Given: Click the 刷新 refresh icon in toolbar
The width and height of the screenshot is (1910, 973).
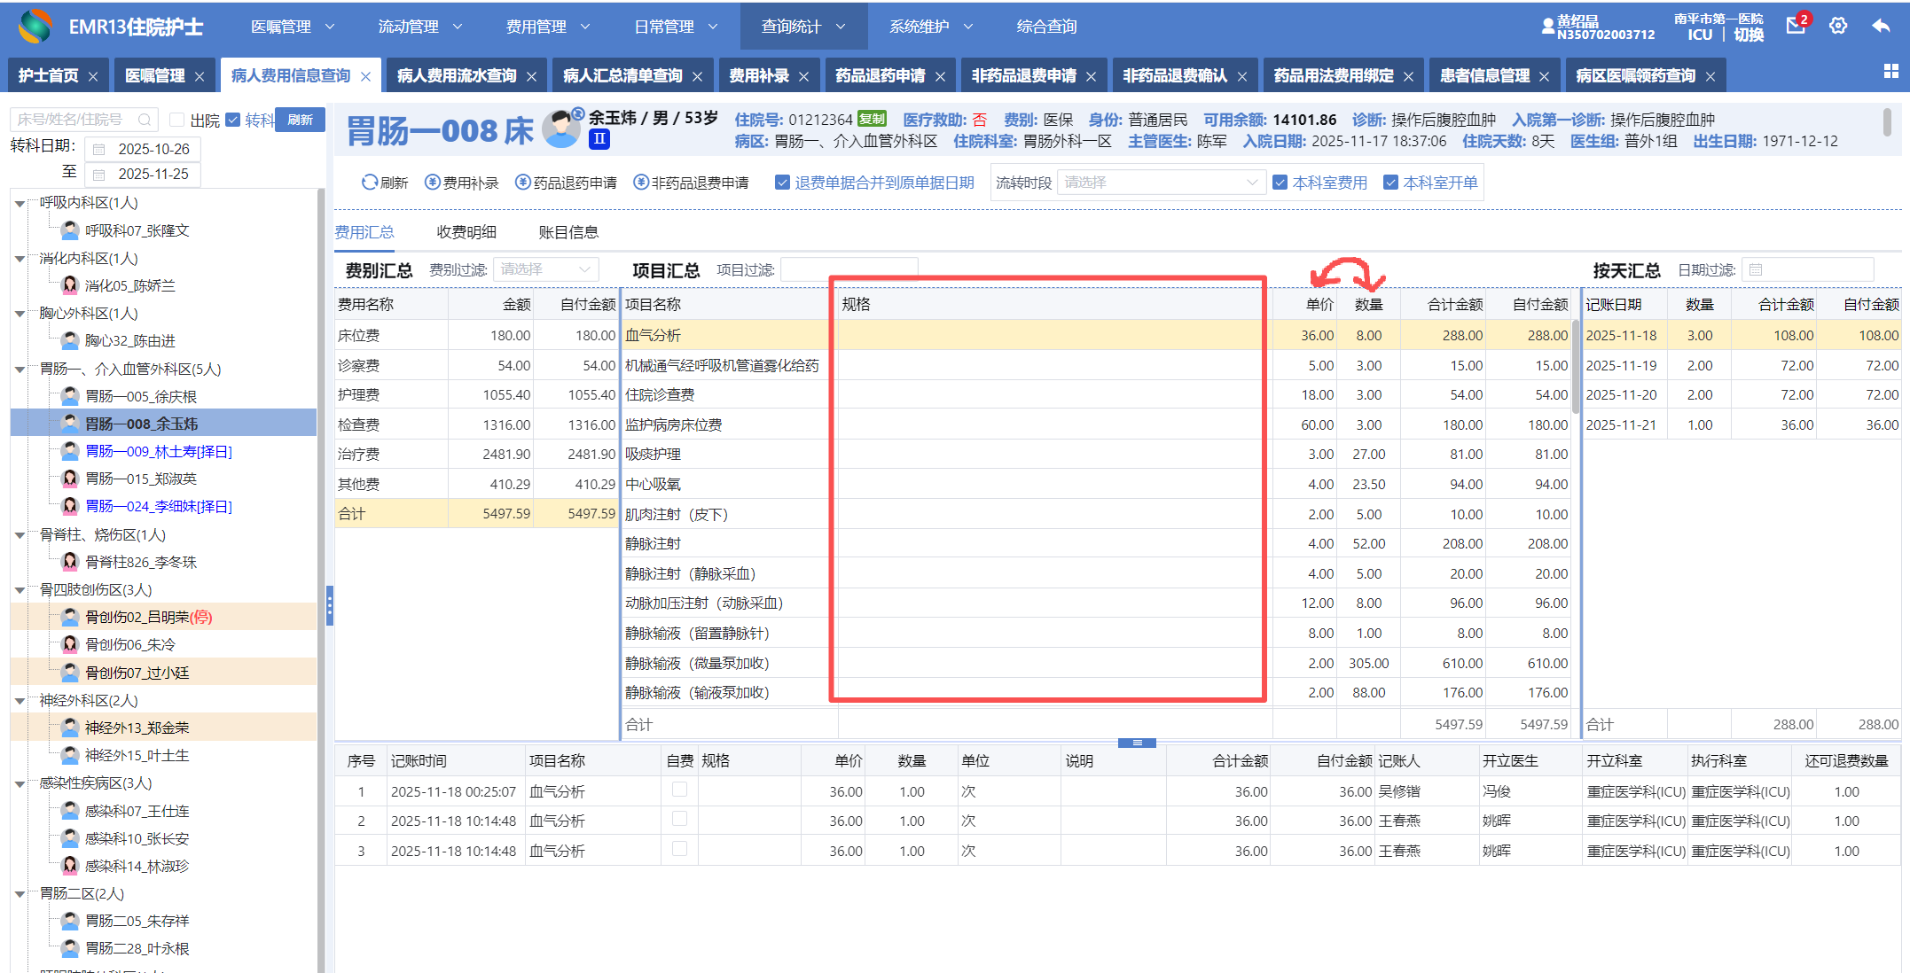Looking at the screenshot, I should 370,183.
